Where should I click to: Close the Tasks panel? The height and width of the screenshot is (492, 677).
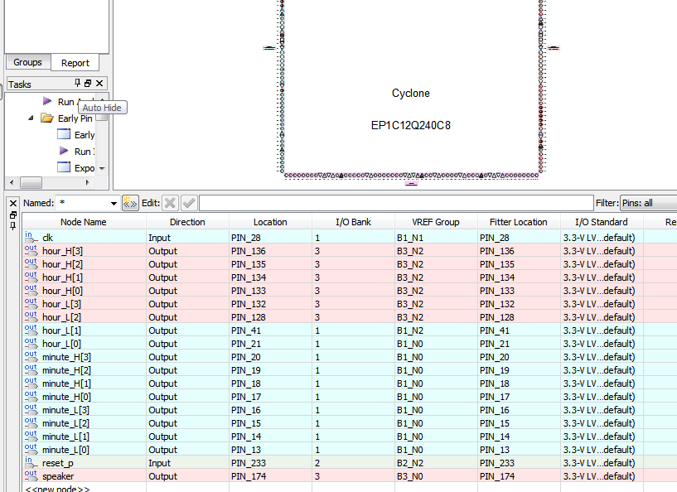tap(99, 84)
